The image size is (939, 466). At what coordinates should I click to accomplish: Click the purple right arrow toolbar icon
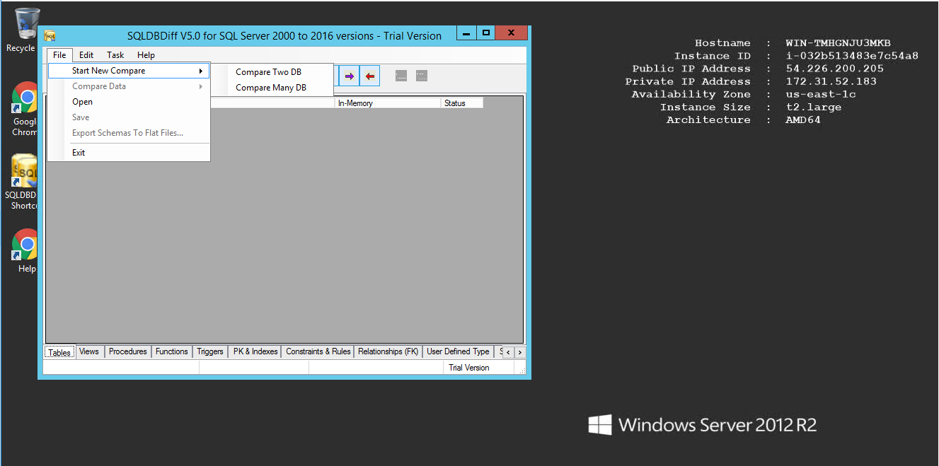pos(350,76)
